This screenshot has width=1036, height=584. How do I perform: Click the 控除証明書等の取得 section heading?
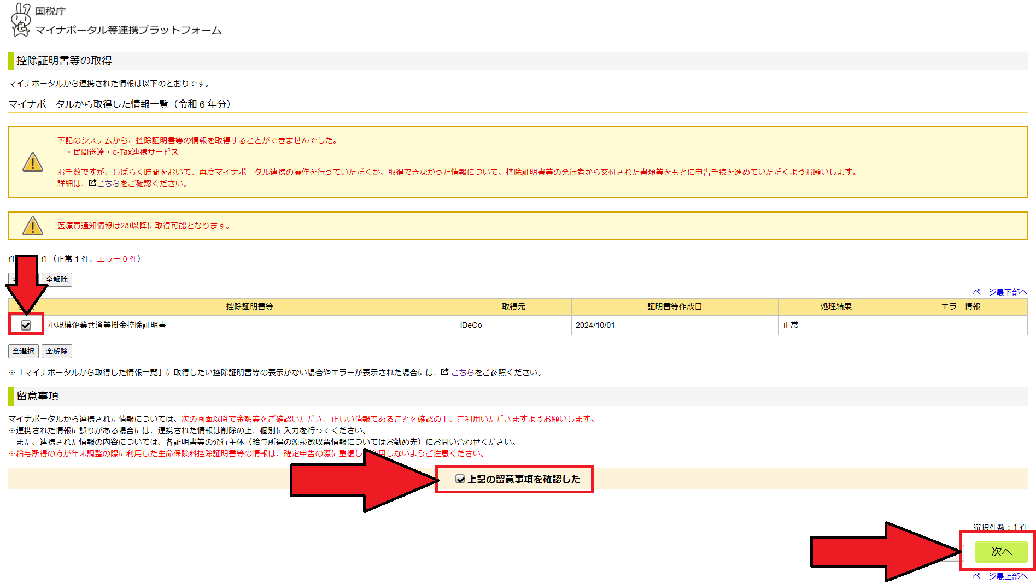(x=64, y=61)
